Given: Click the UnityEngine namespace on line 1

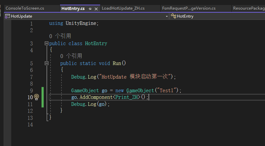Looking at the screenshot, I should (x=81, y=23).
